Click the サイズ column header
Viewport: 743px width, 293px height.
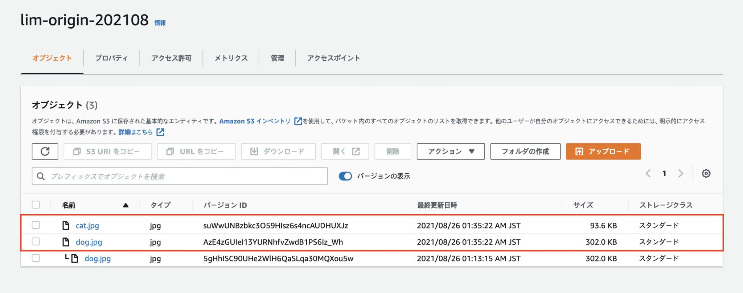click(x=583, y=205)
